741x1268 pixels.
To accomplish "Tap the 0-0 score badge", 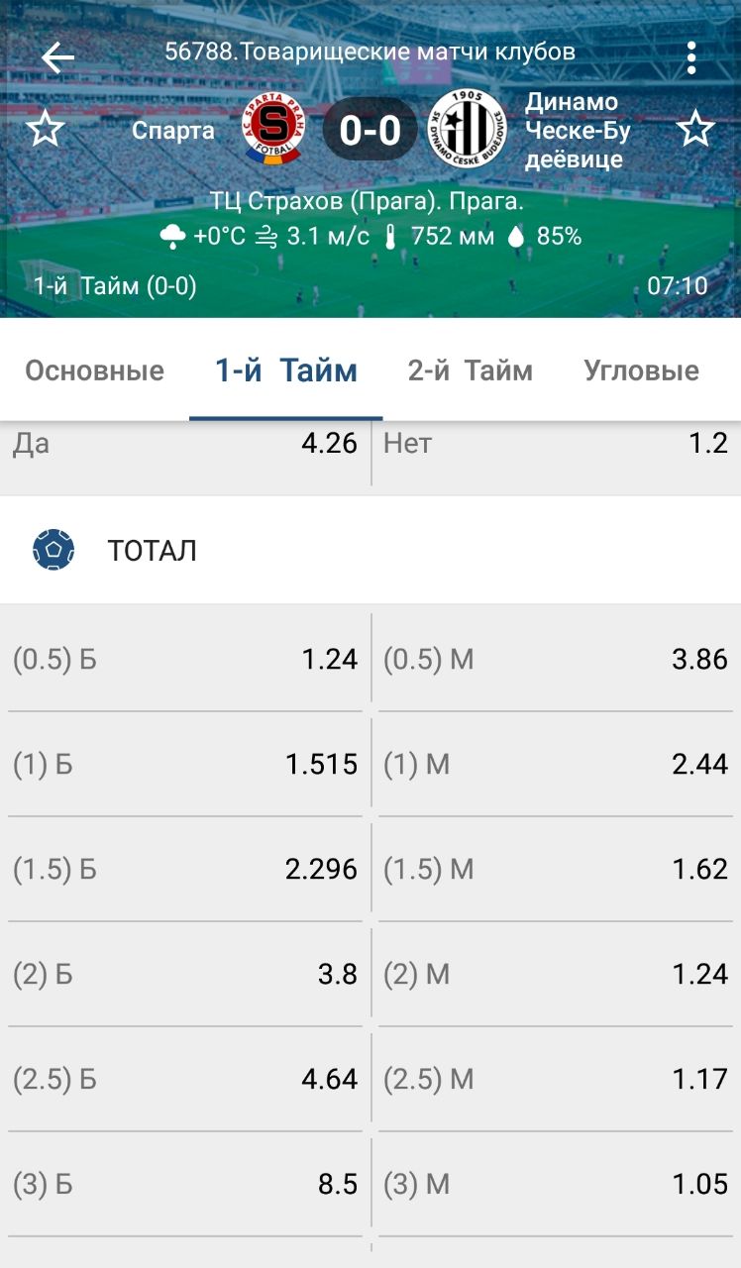I will tap(370, 130).
